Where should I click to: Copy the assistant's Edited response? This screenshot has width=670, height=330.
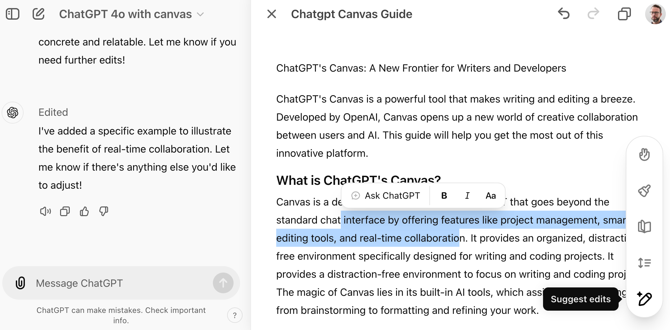click(65, 211)
